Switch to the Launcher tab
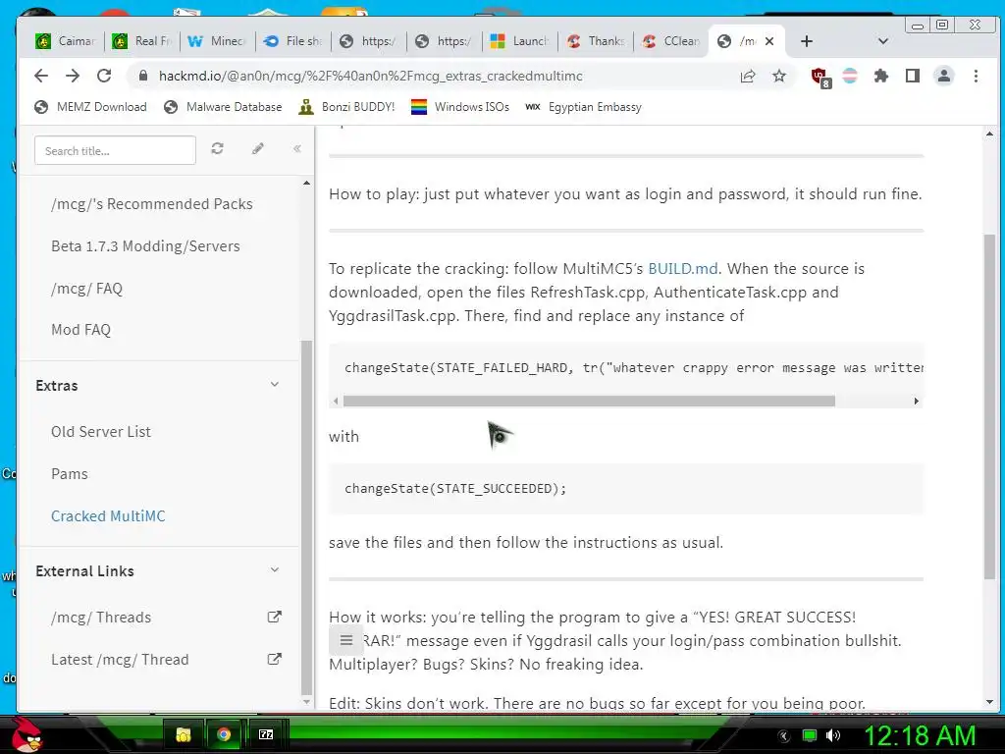 (x=519, y=41)
